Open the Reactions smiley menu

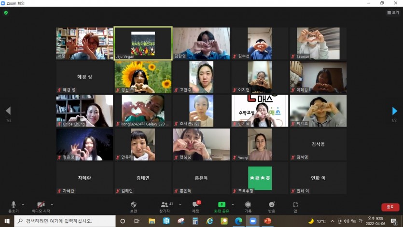pyautogui.click(x=272, y=207)
